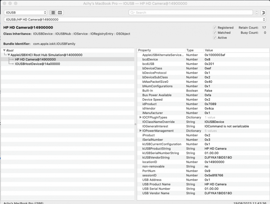Toggle the Matched checkbox
The image size is (270, 204).
[215, 33]
